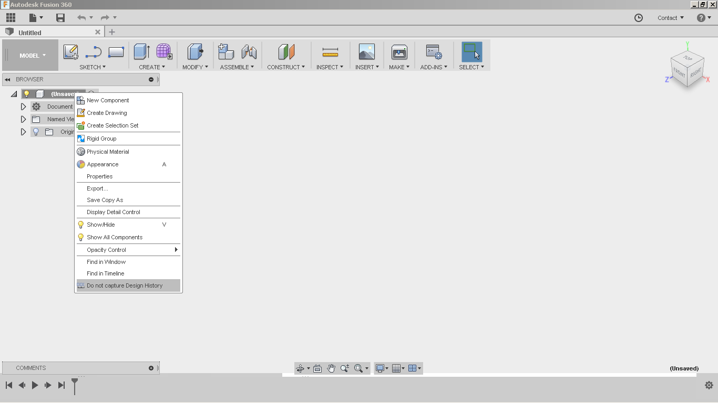Choose Physical Material from the context menu
718x403 pixels.
click(128, 152)
